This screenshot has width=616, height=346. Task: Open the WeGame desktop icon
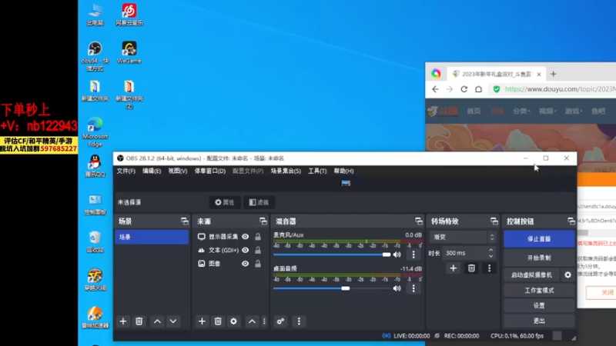click(x=129, y=52)
